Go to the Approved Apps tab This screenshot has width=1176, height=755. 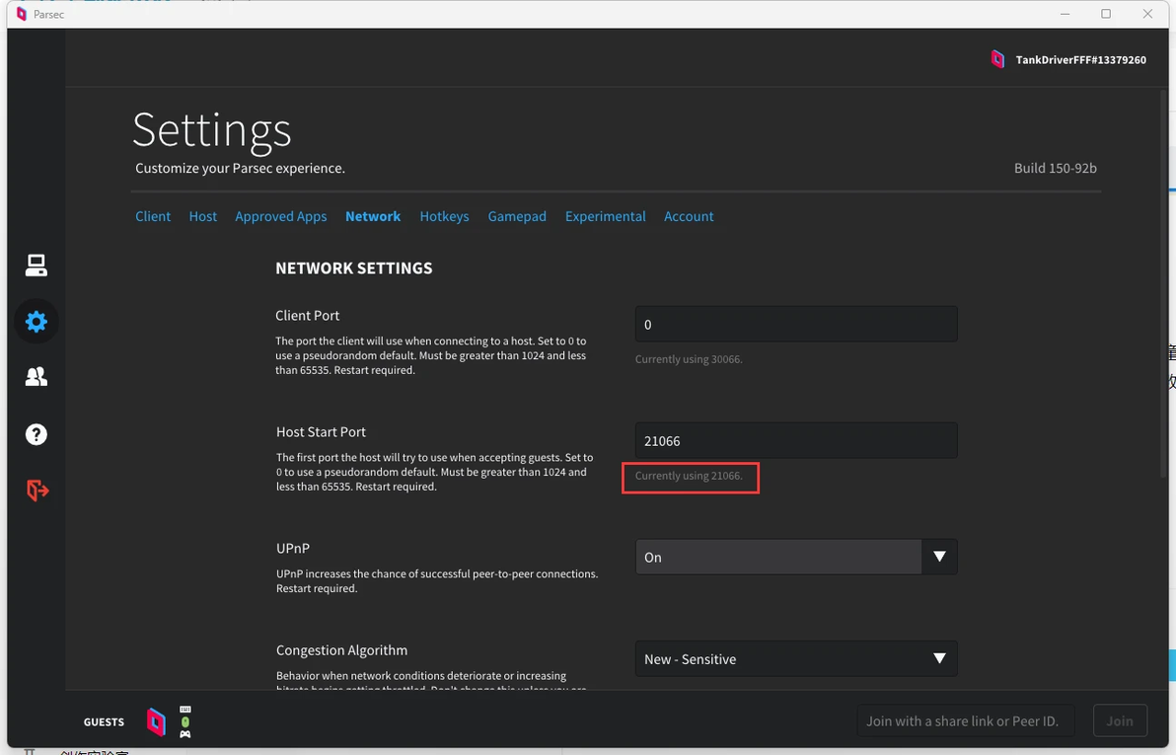click(280, 216)
